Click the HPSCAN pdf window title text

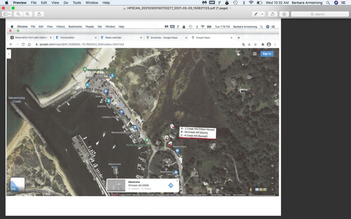coord(178,8)
